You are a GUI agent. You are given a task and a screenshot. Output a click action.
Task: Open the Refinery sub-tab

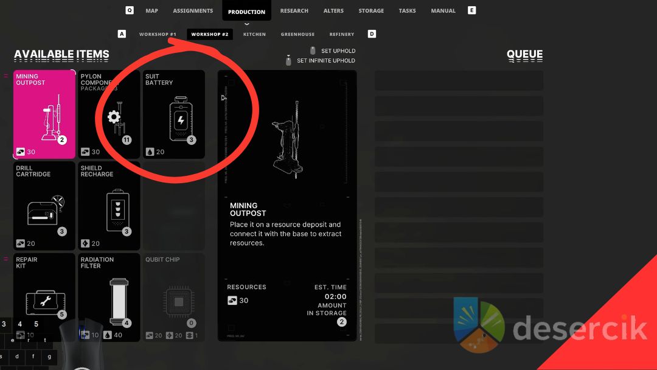(342, 35)
